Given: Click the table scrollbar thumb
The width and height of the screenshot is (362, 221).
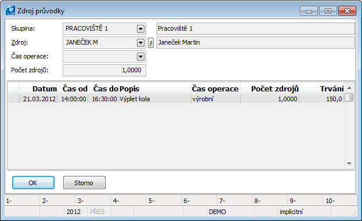Looking at the screenshot, I should pos(349,97).
